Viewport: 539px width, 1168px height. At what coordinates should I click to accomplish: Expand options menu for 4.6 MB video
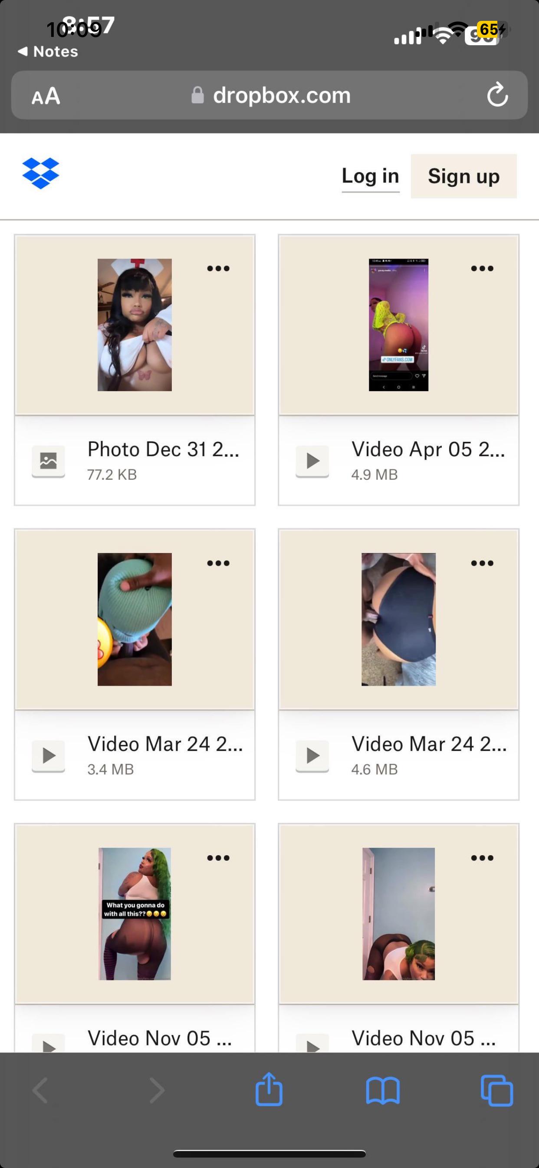pos(482,563)
